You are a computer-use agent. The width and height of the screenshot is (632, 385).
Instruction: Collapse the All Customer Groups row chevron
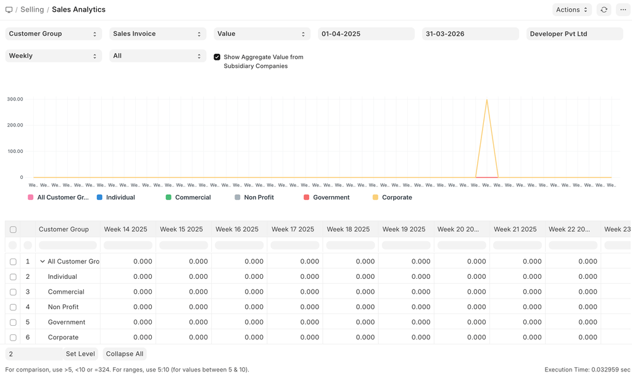point(43,262)
